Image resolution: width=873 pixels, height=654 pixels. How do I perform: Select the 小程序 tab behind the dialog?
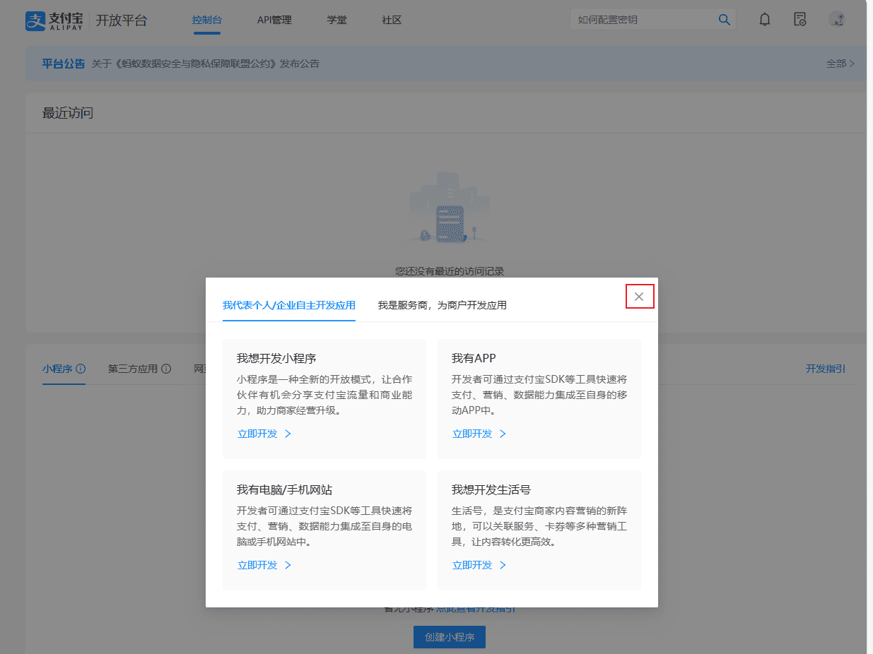point(57,369)
